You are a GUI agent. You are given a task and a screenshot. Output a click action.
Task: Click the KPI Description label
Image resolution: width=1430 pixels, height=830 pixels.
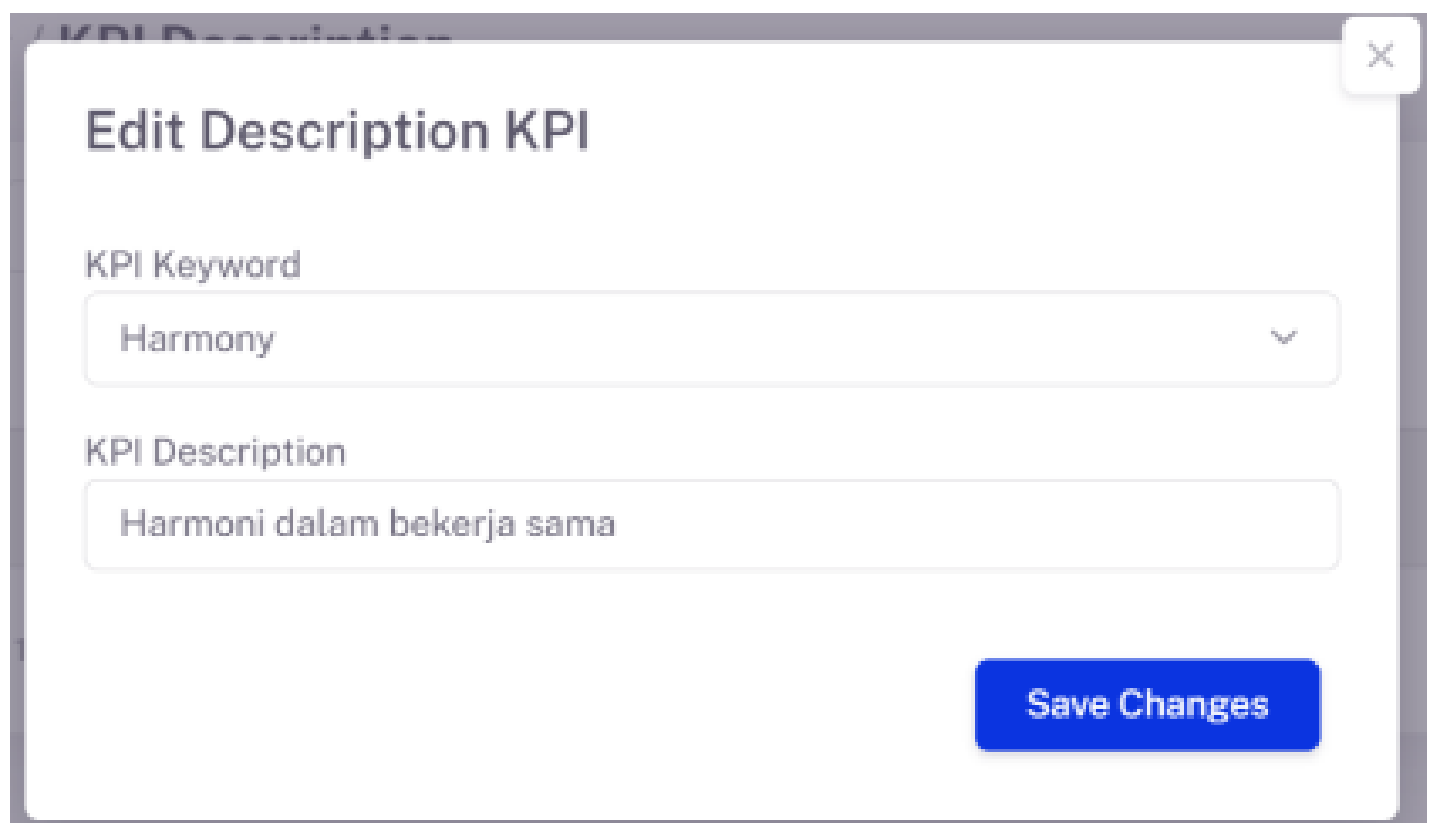[x=215, y=452]
